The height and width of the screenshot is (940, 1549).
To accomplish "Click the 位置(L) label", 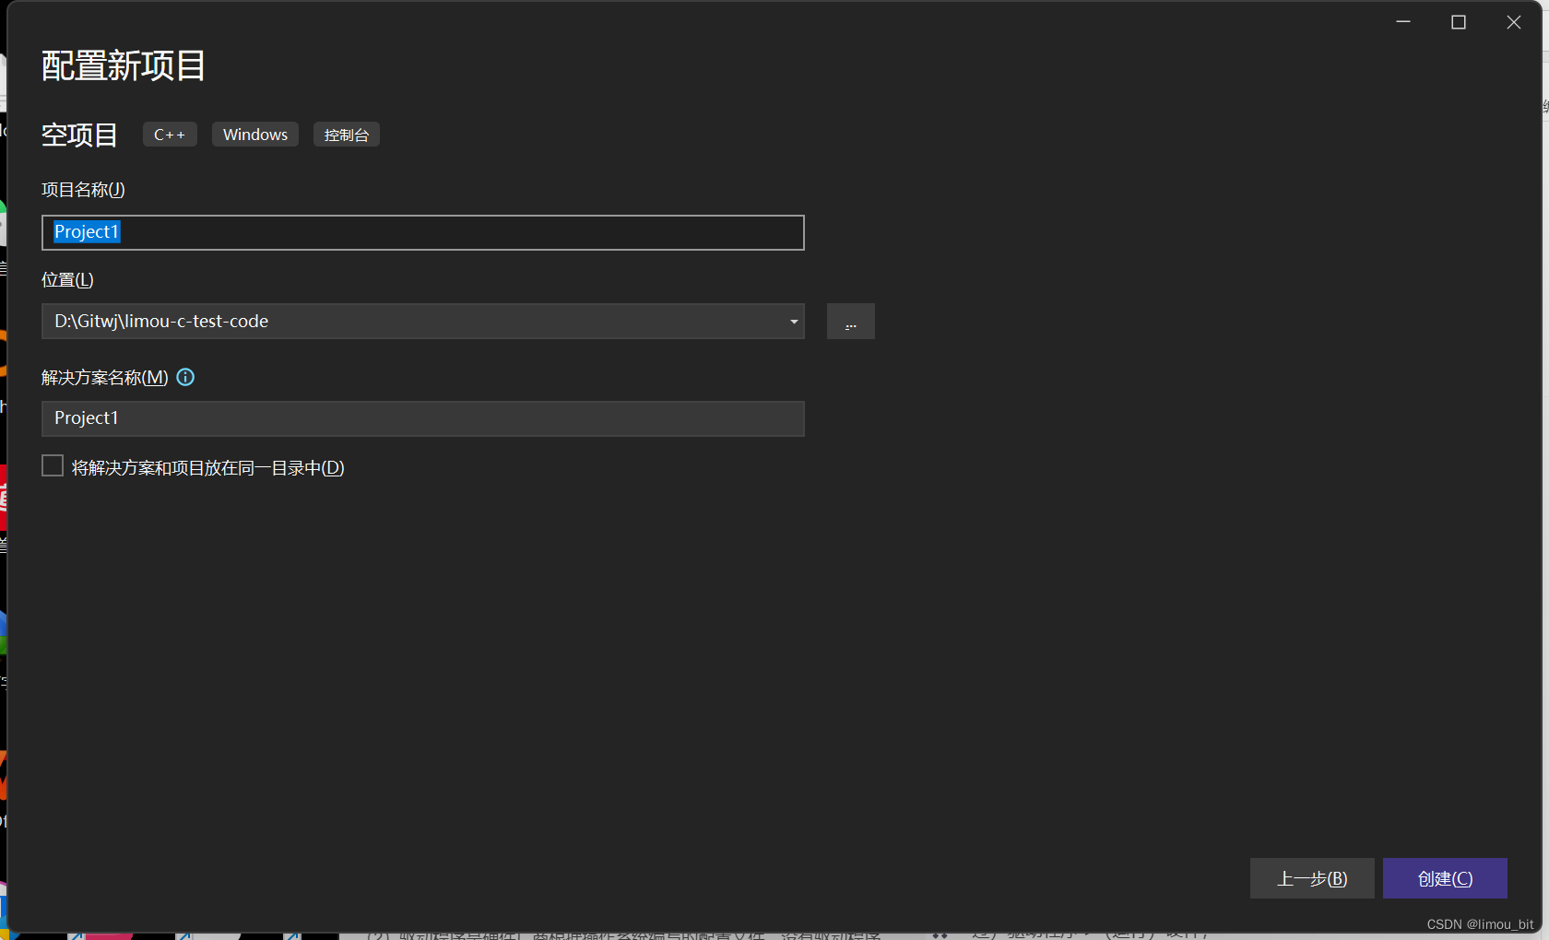I will click(67, 280).
